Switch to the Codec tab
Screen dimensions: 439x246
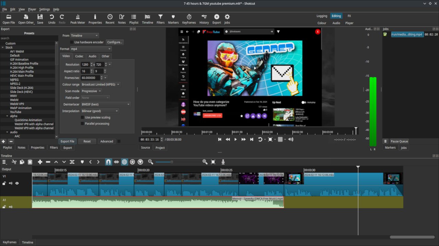coord(79,56)
